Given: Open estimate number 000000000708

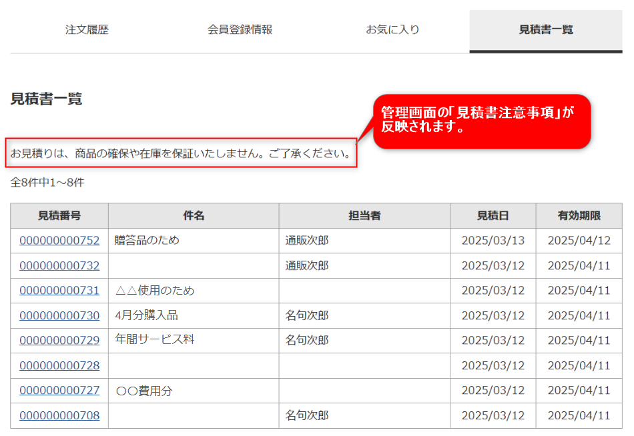Looking at the screenshot, I should pos(59,415).
